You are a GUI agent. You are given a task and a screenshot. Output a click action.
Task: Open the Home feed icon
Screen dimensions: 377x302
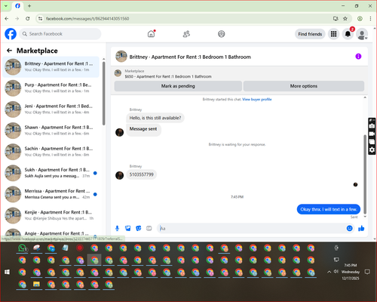pos(151,34)
